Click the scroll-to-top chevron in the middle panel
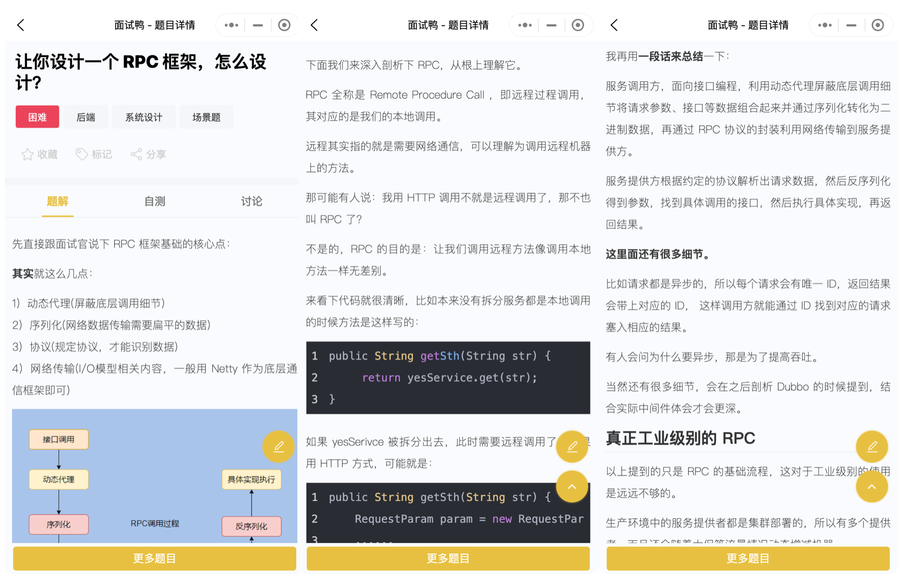Viewport: 904px width, 579px height. (x=572, y=487)
